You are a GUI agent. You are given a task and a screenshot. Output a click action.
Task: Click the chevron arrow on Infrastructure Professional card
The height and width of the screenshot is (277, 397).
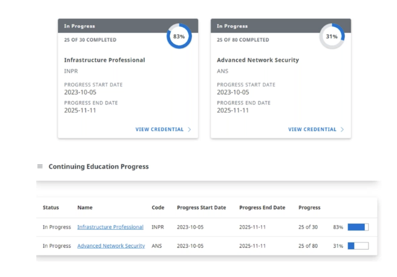click(190, 129)
